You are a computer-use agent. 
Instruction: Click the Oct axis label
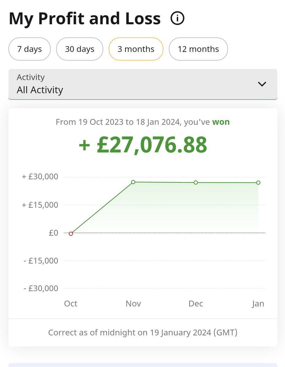point(71,304)
